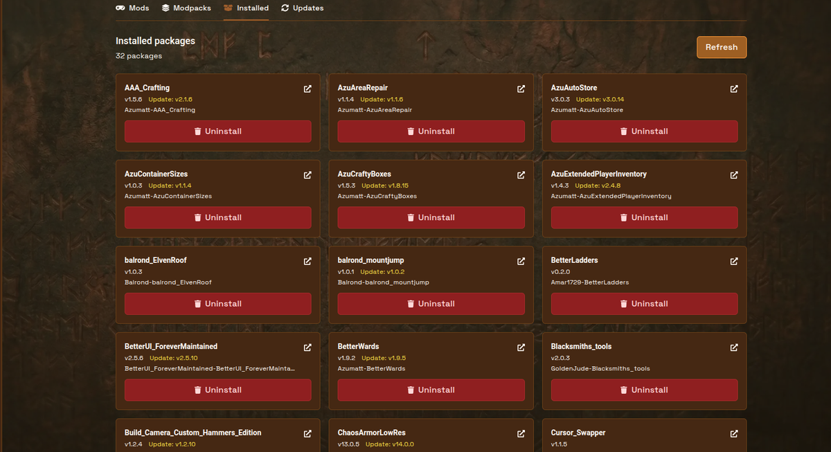Open external link for BetterLadders
831x452 pixels.
(x=734, y=261)
